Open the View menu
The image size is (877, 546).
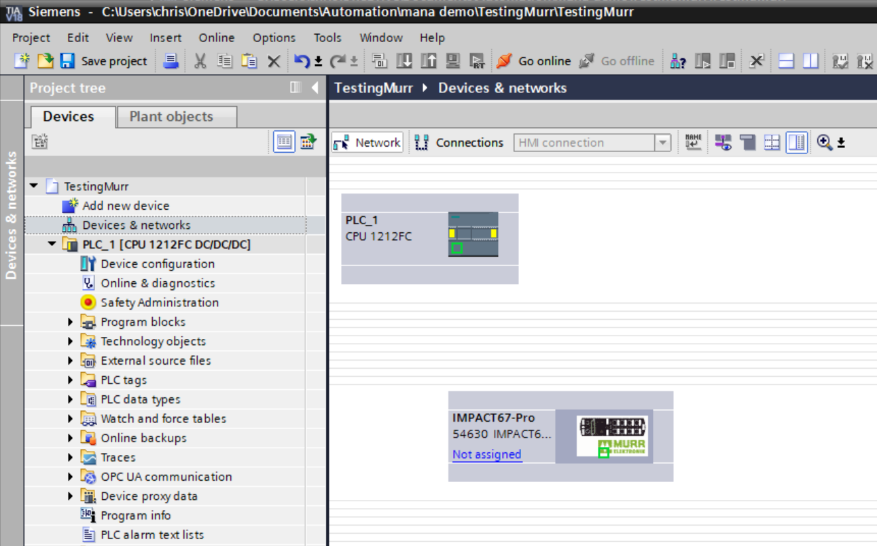click(120, 37)
